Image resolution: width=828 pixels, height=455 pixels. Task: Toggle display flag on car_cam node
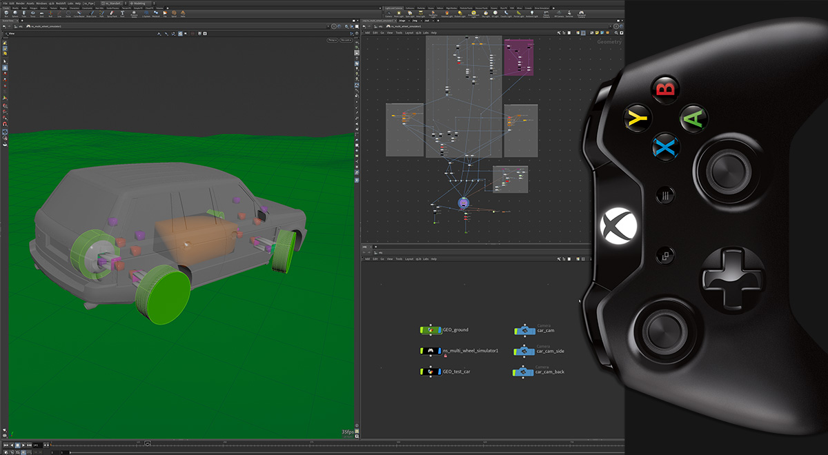point(533,330)
